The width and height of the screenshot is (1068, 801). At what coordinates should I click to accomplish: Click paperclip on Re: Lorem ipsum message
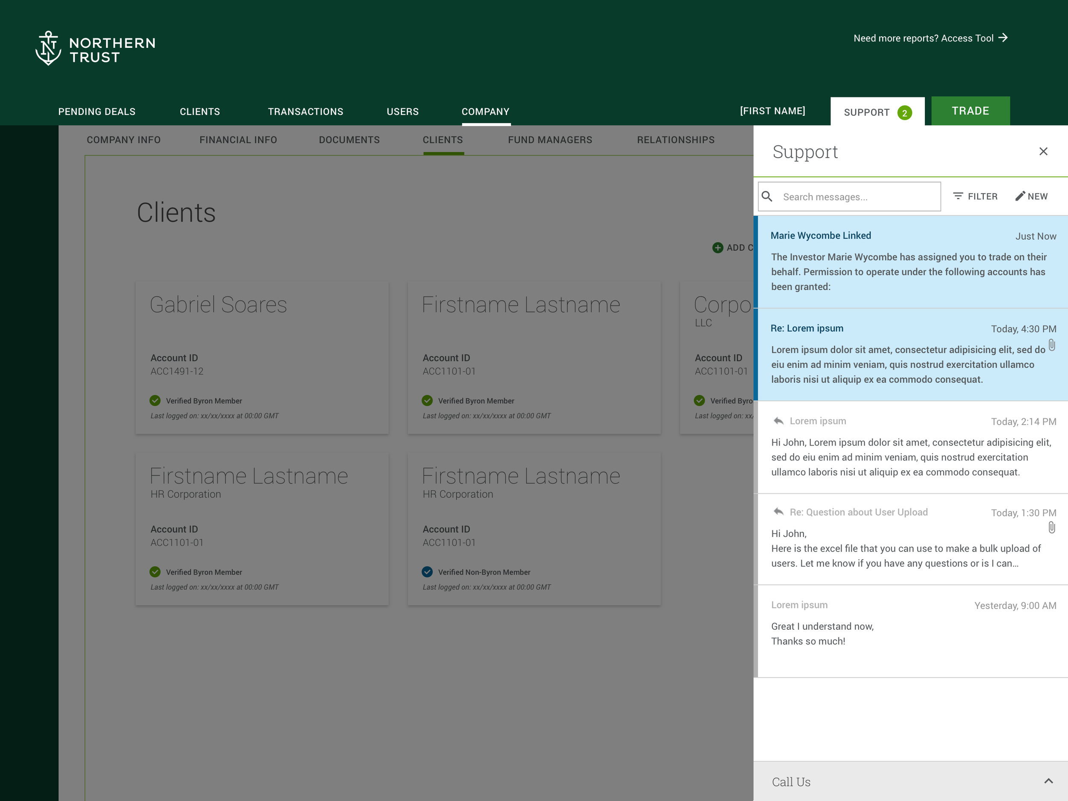pyautogui.click(x=1052, y=346)
